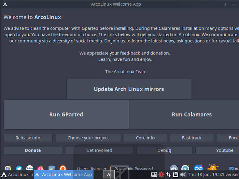This screenshot has width=239, height=179.
Task: Open the clipboard manager tray icon
Action: tap(175, 175)
